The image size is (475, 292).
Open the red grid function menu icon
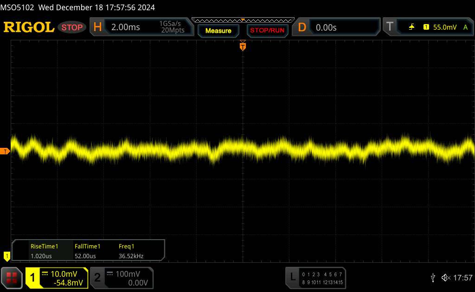pyautogui.click(x=12, y=277)
